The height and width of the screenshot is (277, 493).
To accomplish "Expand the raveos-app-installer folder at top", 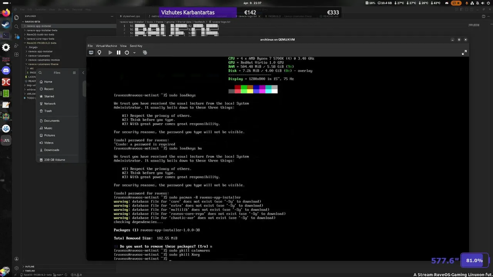I will coord(69,26).
